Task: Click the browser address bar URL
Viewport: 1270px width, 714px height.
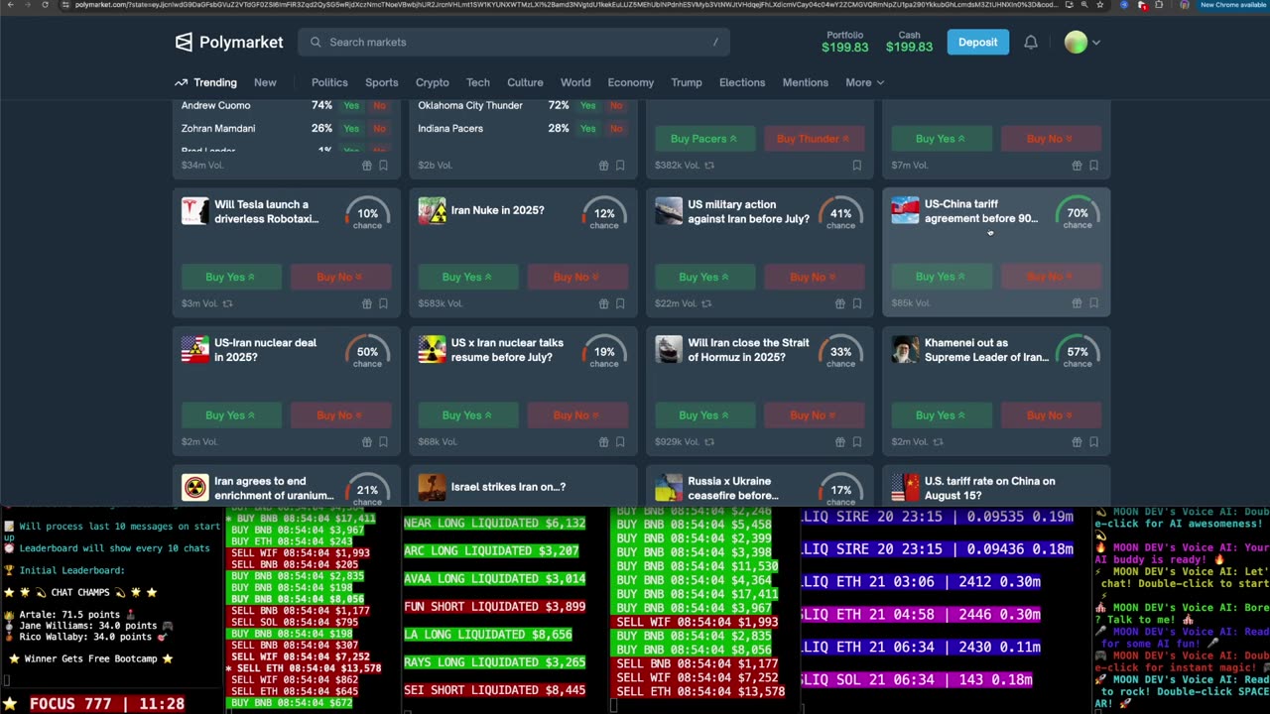Action: (x=566, y=5)
